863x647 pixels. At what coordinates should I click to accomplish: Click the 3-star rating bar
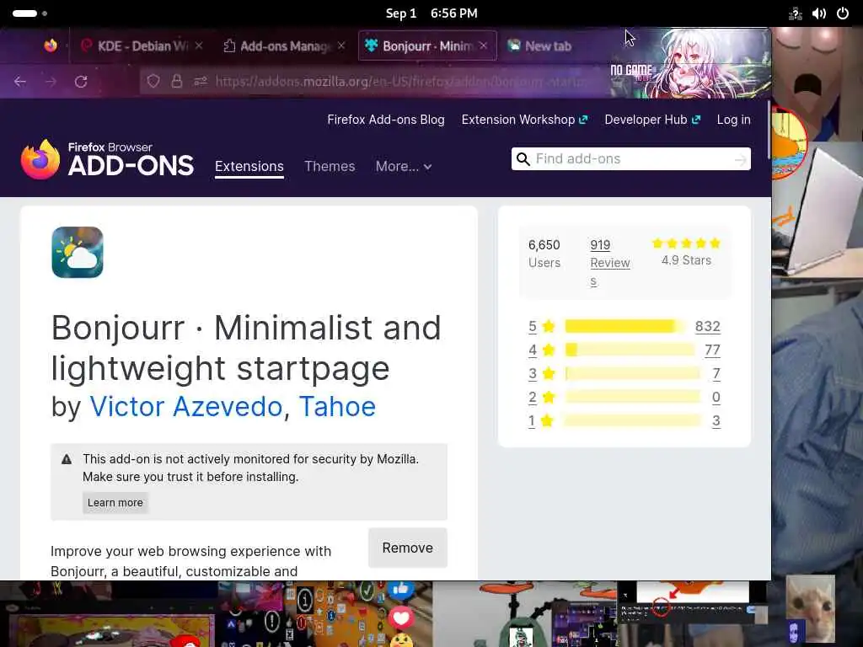(633, 373)
